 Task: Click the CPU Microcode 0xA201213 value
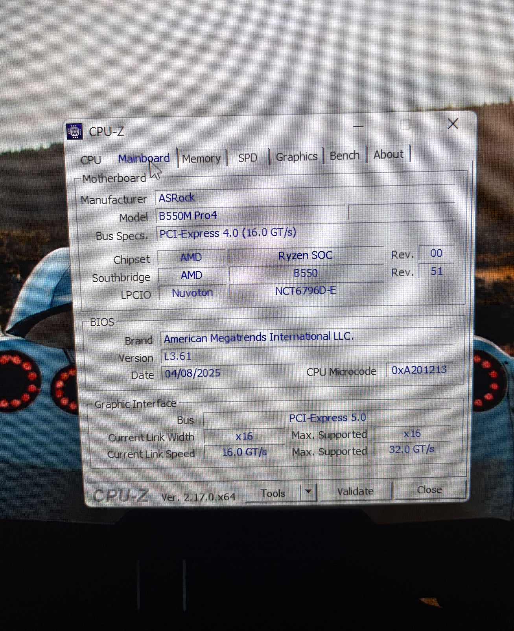(x=419, y=370)
